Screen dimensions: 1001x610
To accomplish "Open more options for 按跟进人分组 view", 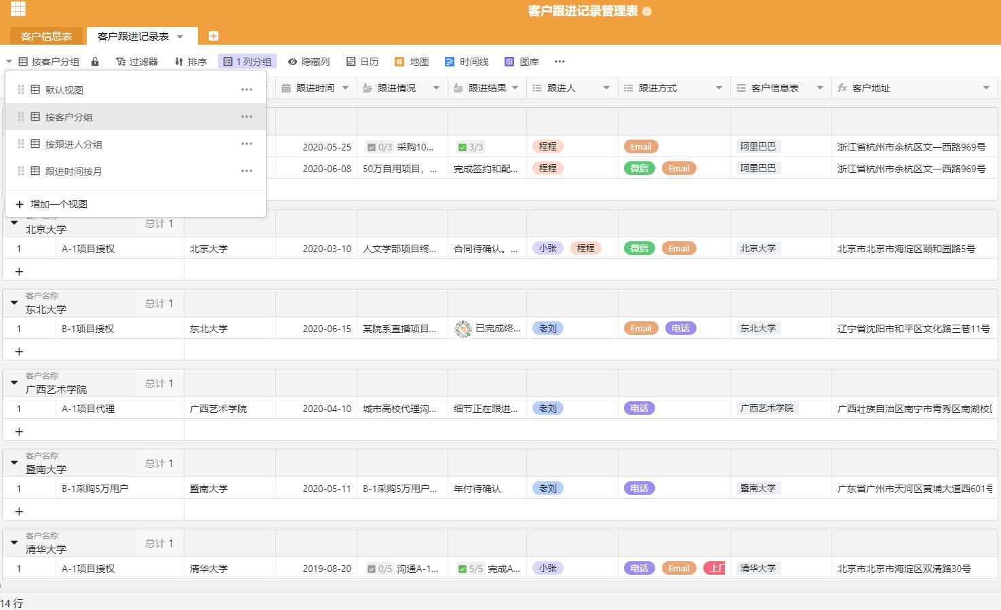I will point(247,144).
